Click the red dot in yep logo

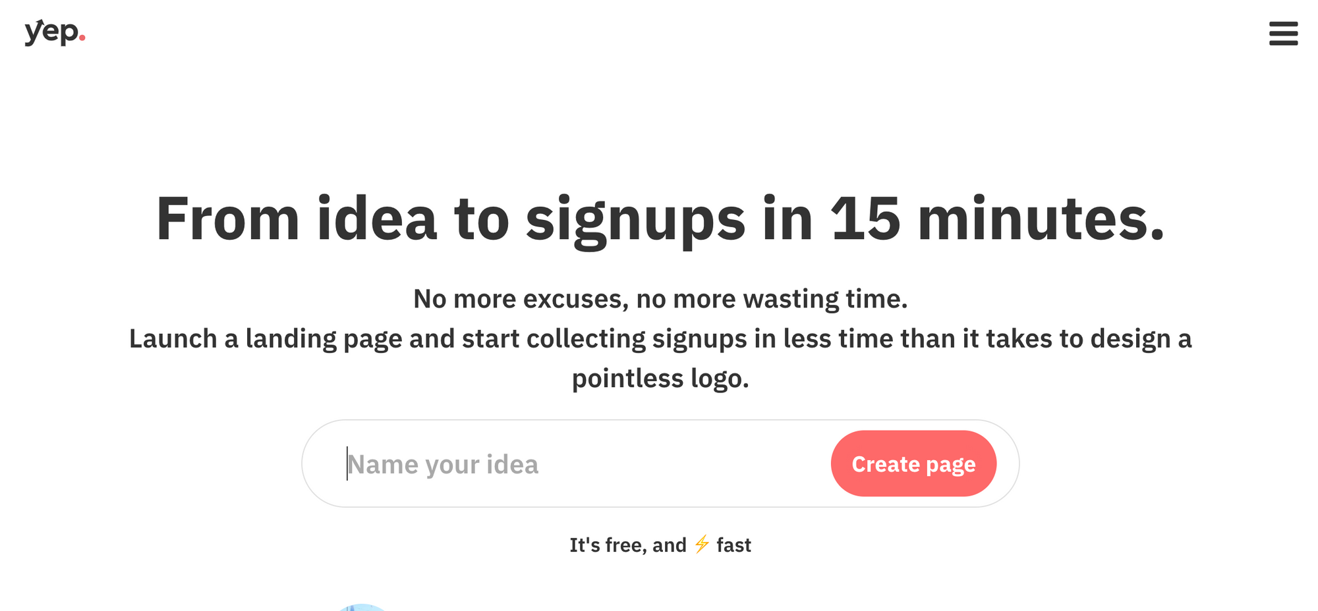pos(82,38)
